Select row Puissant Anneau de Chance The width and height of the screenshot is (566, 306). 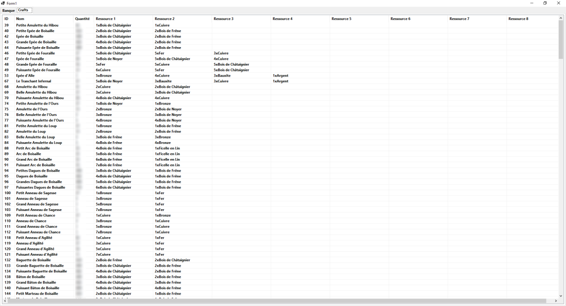281,232
